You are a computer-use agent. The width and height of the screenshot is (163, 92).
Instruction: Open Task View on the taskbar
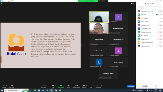(x=31, y=90)
